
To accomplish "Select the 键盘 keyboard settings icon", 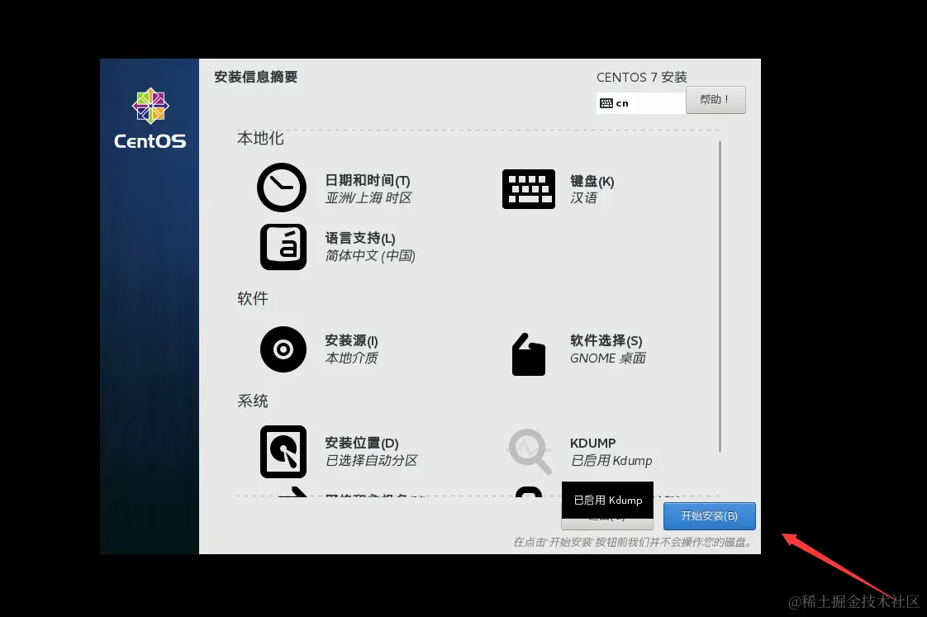I will [529, 188].
